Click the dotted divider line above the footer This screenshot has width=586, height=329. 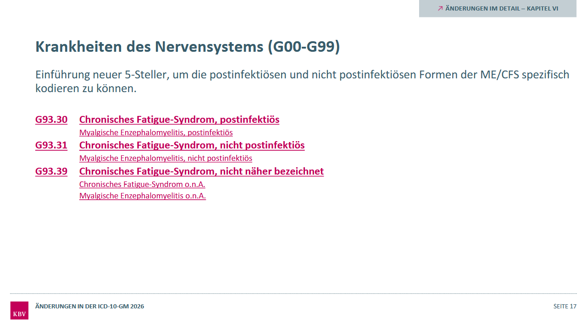[x=293, y=294]
